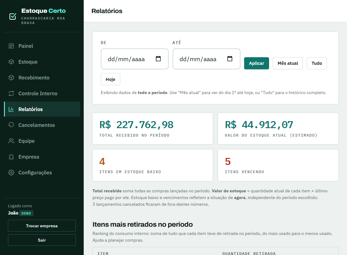Click the Total recebido no período card

click(153, 129)
